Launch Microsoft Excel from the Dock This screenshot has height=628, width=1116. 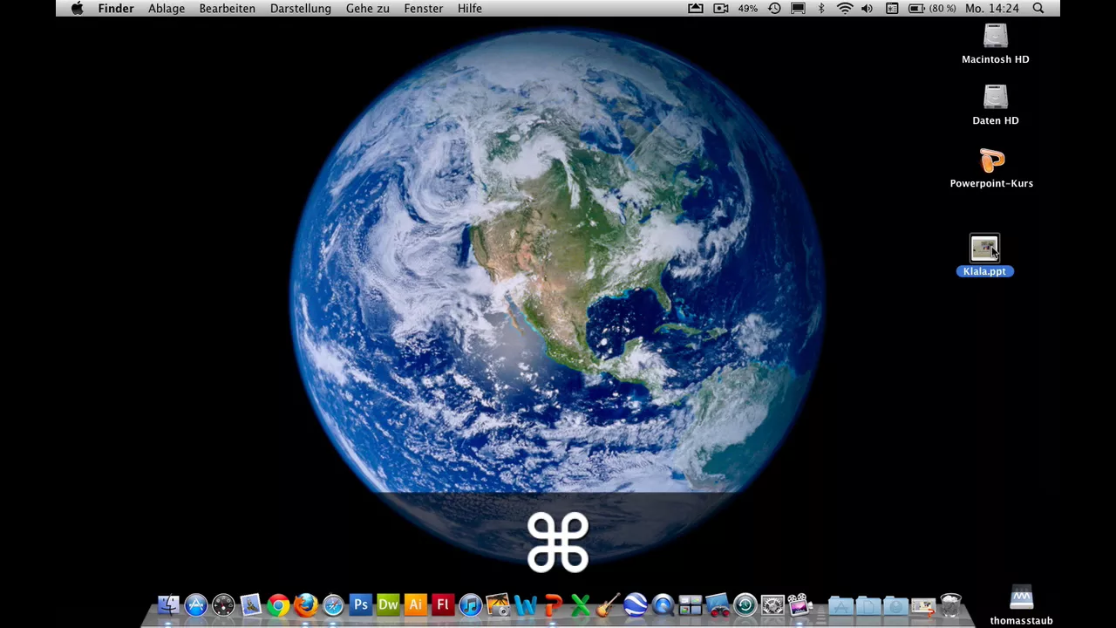[581, 604]
